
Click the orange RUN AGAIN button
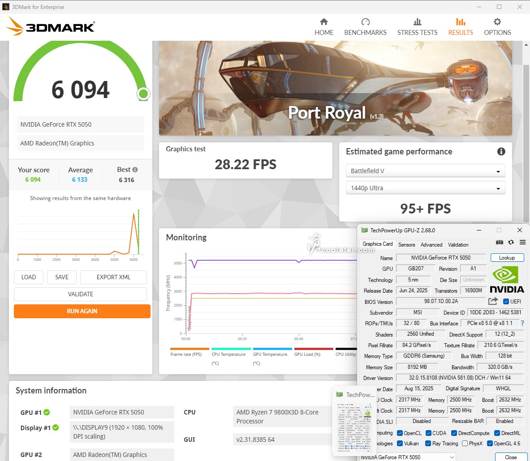coord(82,311)
